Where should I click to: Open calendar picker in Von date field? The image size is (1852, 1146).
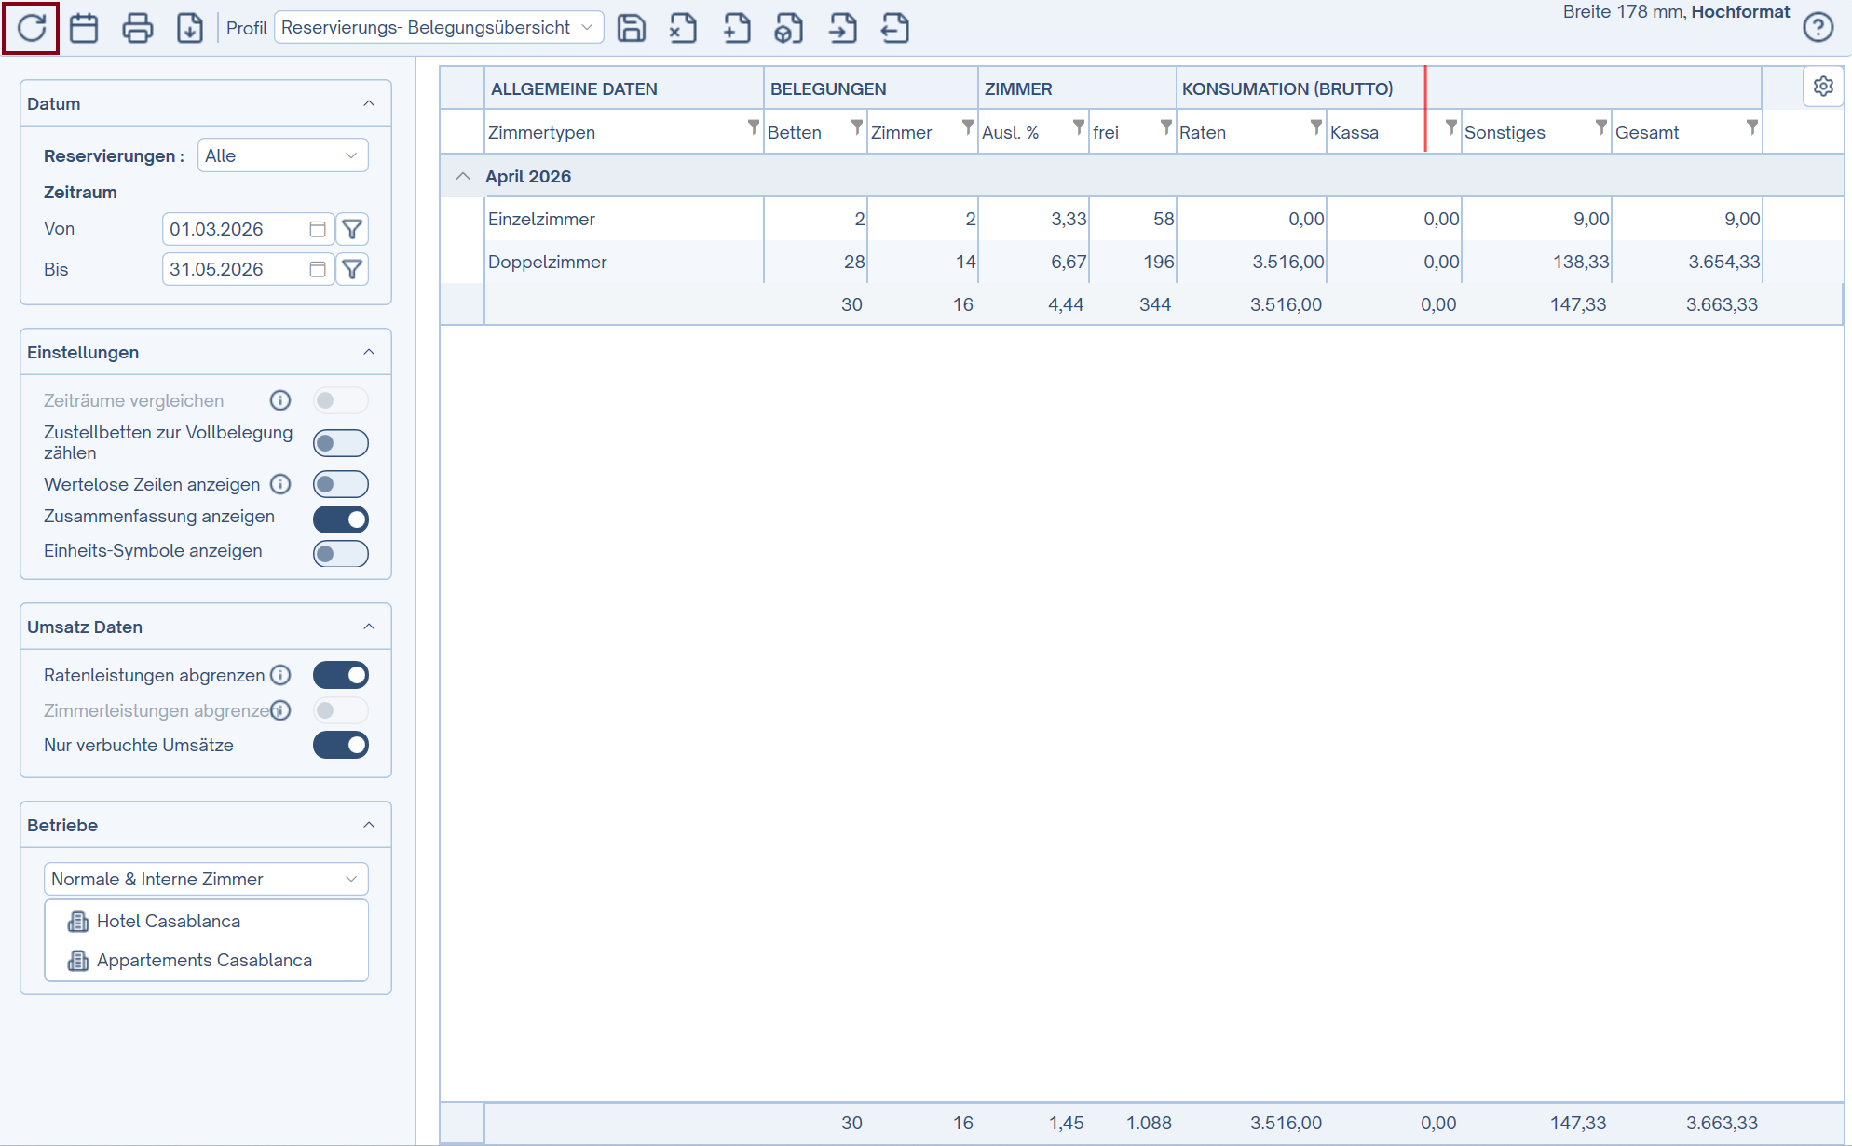point(318,229)
